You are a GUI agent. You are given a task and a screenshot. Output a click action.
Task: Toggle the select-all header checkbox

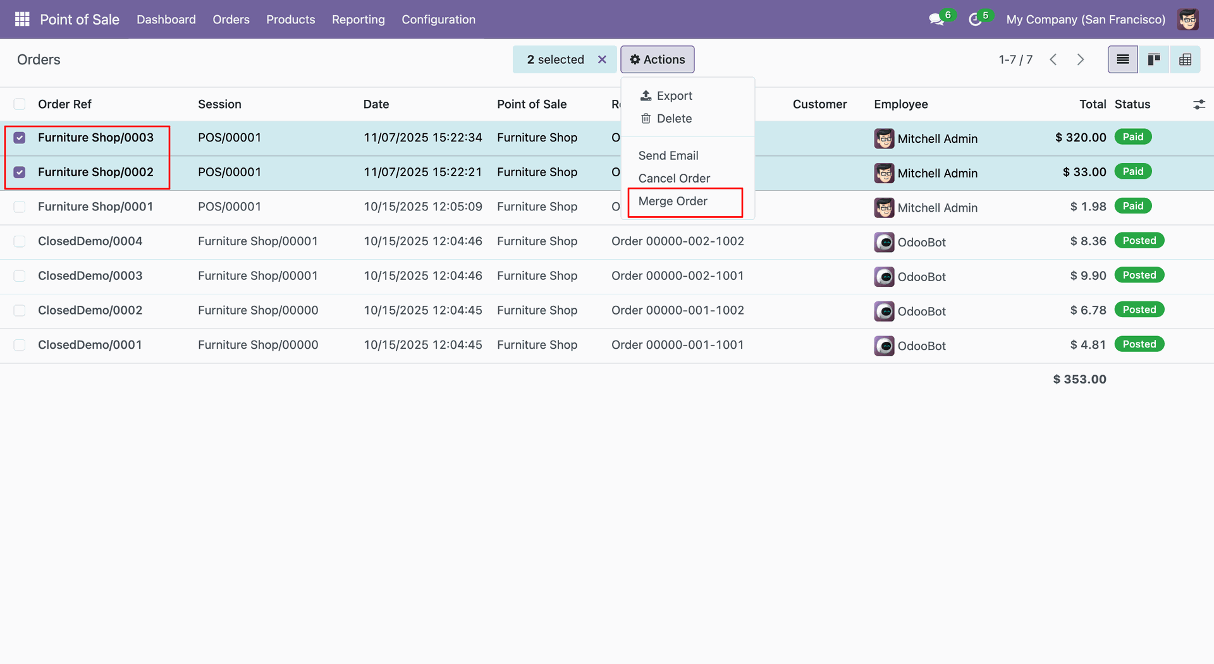coord(20,104)
